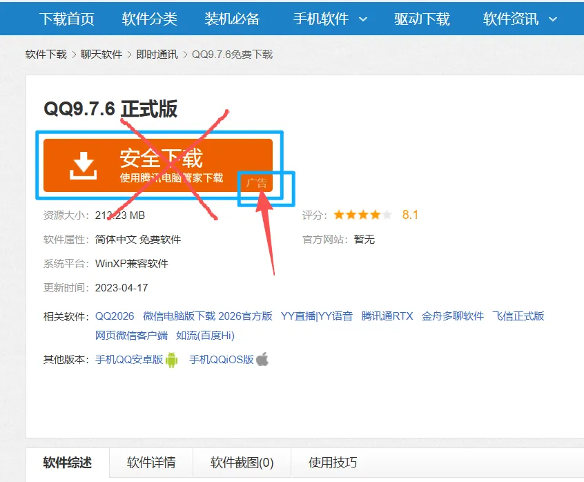Screen dimensions: 584x482
Task: Click the WinXP兼容软件 platform text
Action: (131, 264)
